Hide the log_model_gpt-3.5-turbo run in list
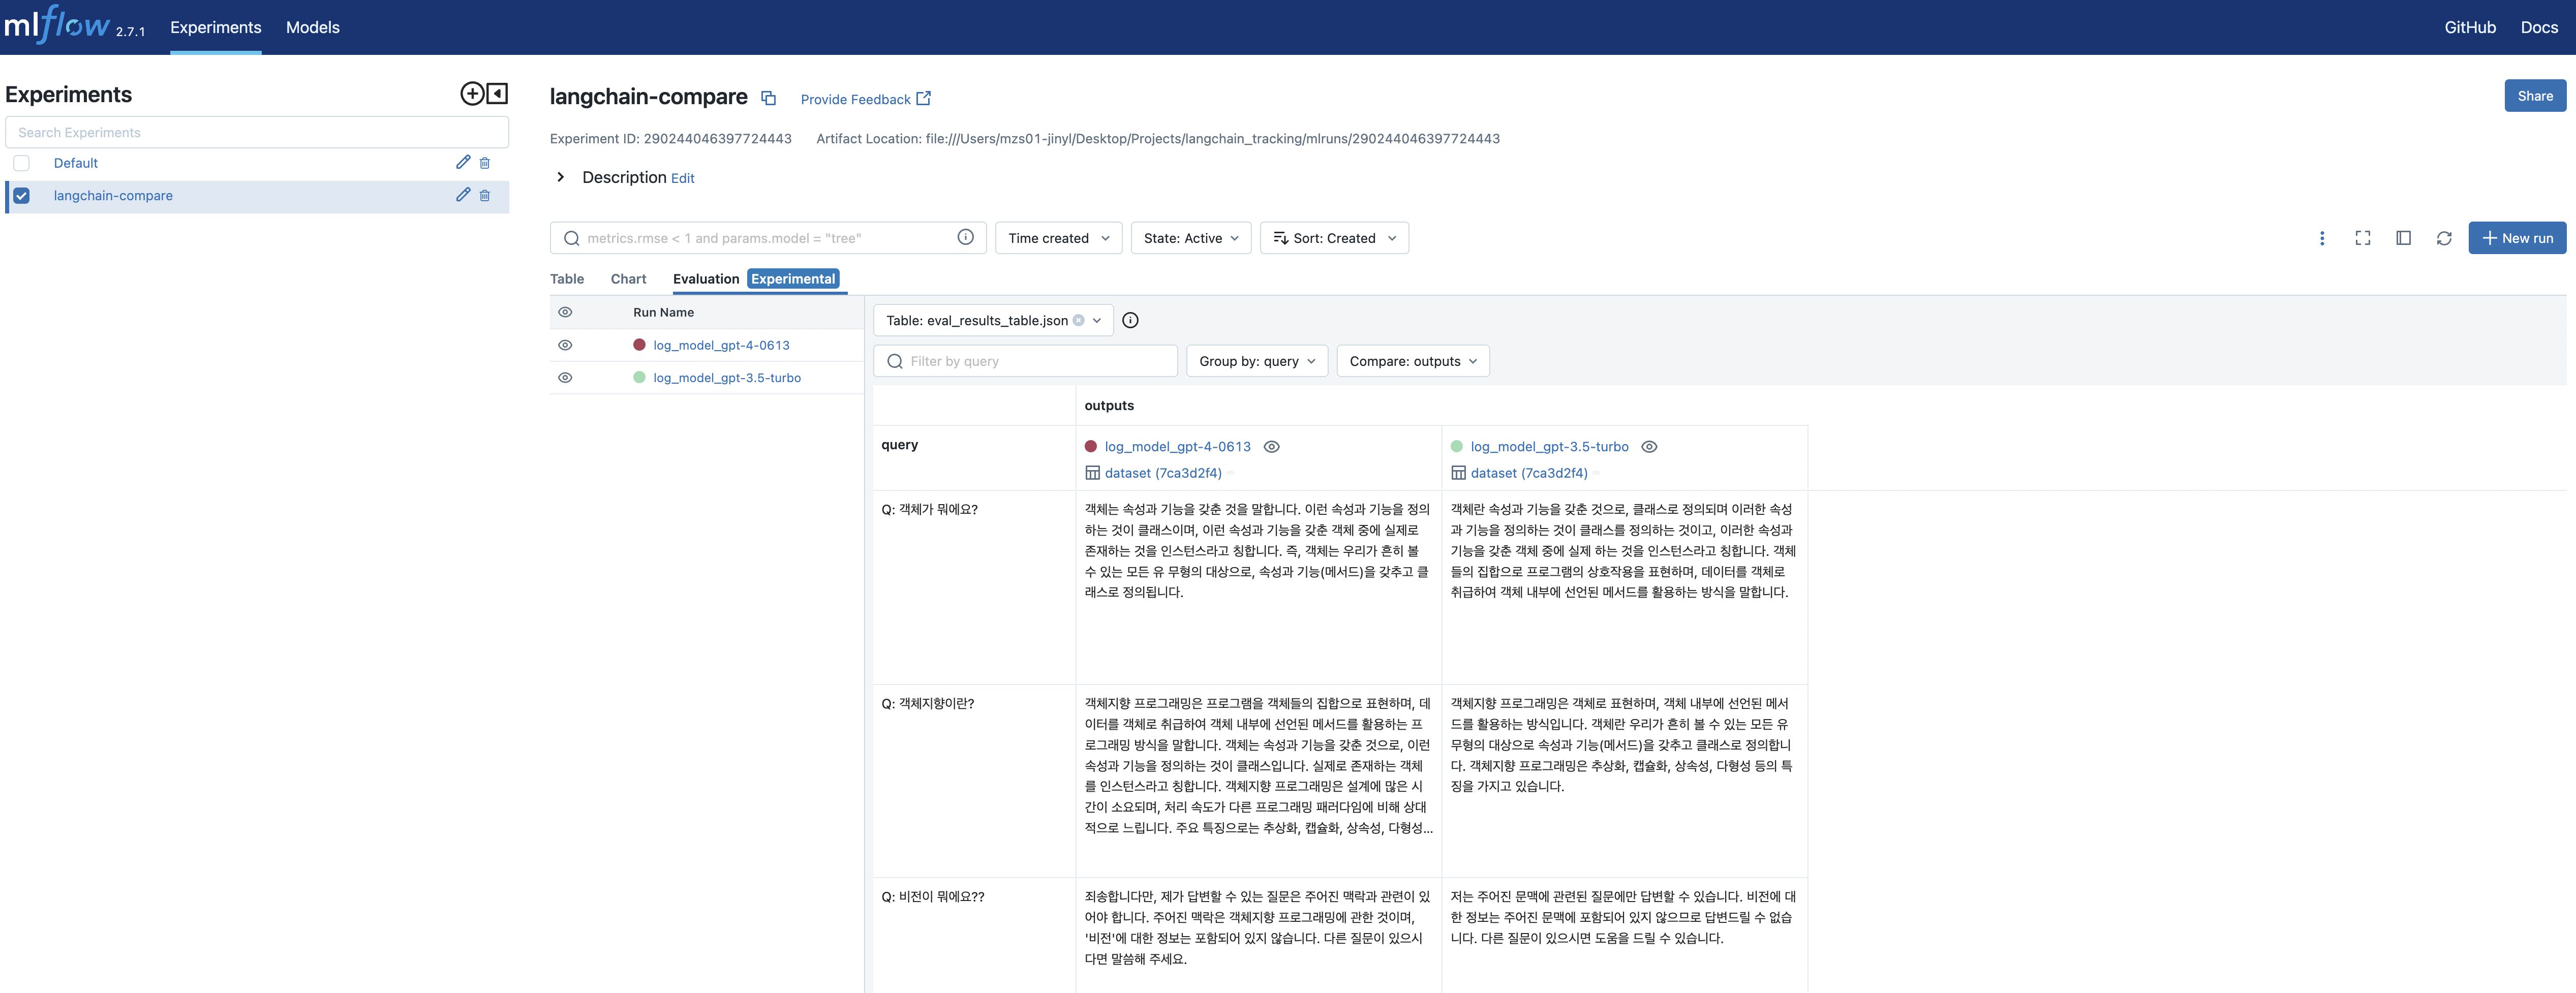Image resolution: width=2576 pixels, height=993 pixels. (565, 377)
